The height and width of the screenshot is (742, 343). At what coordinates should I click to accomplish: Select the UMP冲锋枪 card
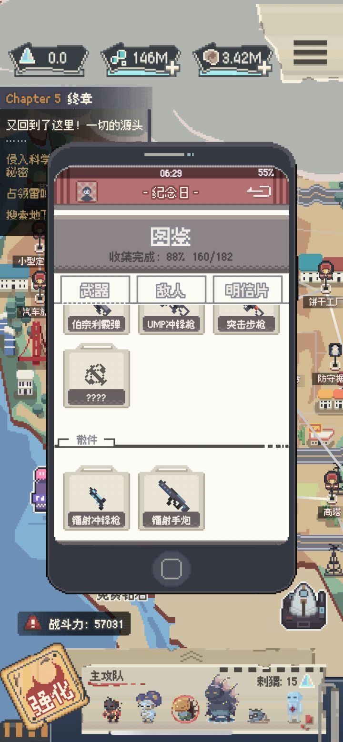(x=171, y=319)
